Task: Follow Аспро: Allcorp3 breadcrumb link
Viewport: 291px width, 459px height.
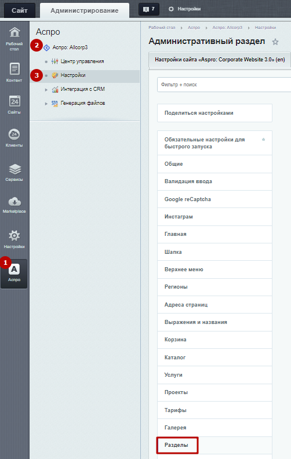Action: pos(227,27)
